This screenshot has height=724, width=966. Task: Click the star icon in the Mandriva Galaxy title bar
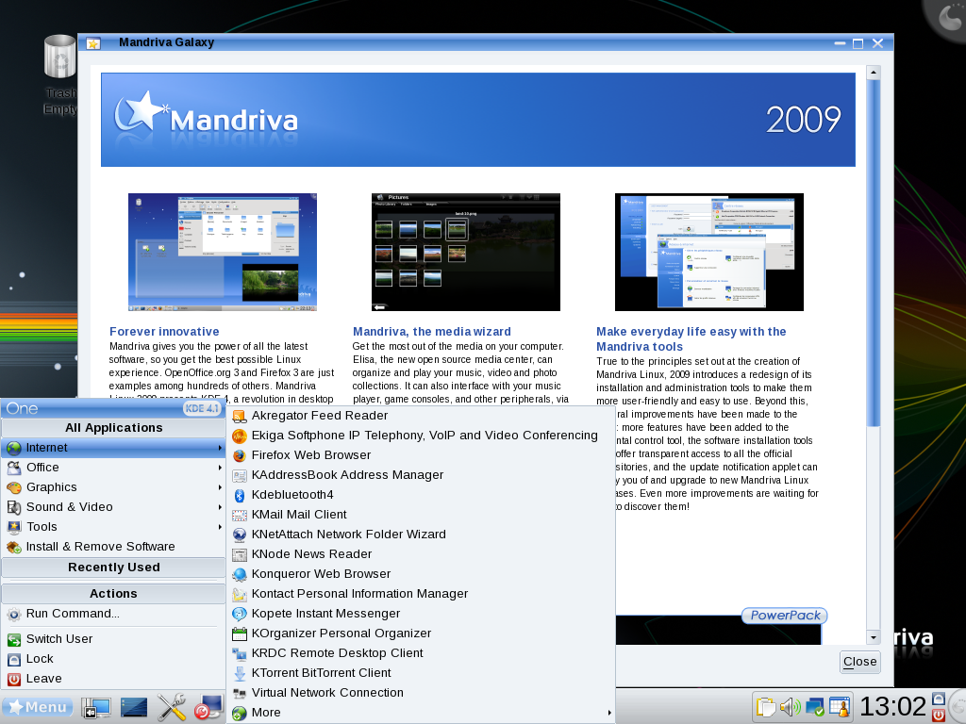coord(93,43)
